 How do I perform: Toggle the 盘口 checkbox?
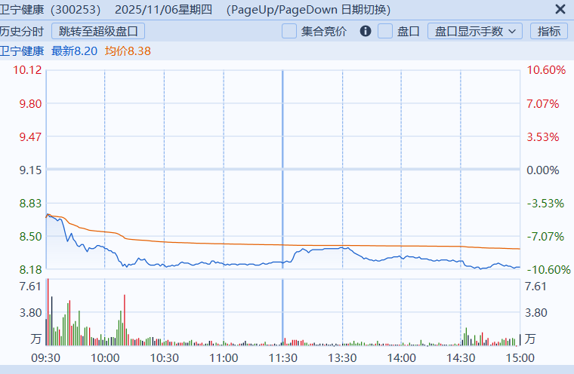tap(385, 31)
